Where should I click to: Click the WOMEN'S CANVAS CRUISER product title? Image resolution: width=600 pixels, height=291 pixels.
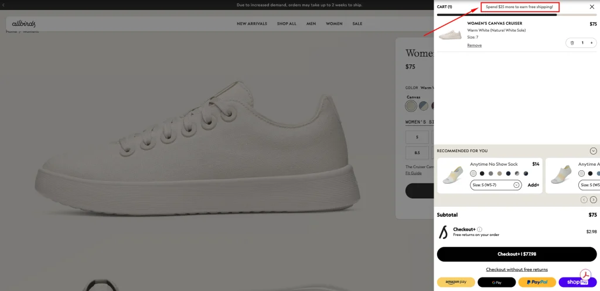click(495, 23)
